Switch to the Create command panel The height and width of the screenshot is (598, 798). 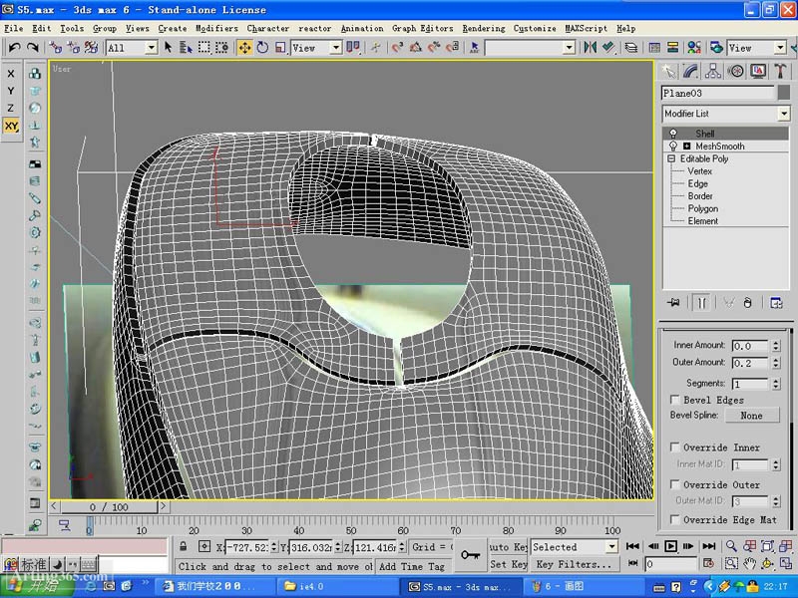point(668,71)
